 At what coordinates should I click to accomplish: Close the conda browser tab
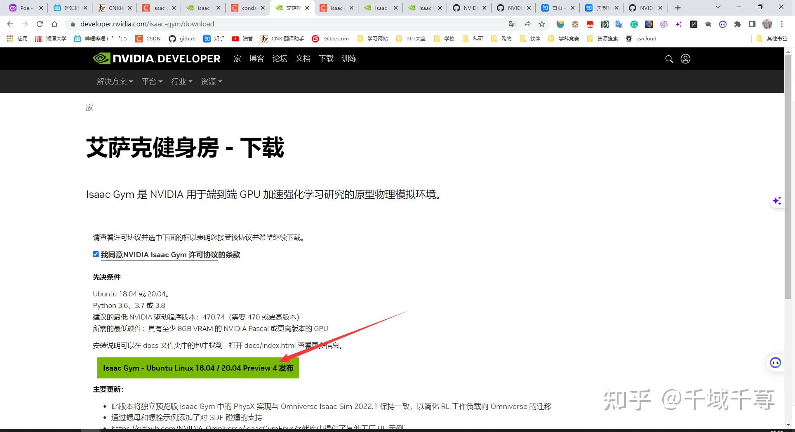[x=263, y=8]
